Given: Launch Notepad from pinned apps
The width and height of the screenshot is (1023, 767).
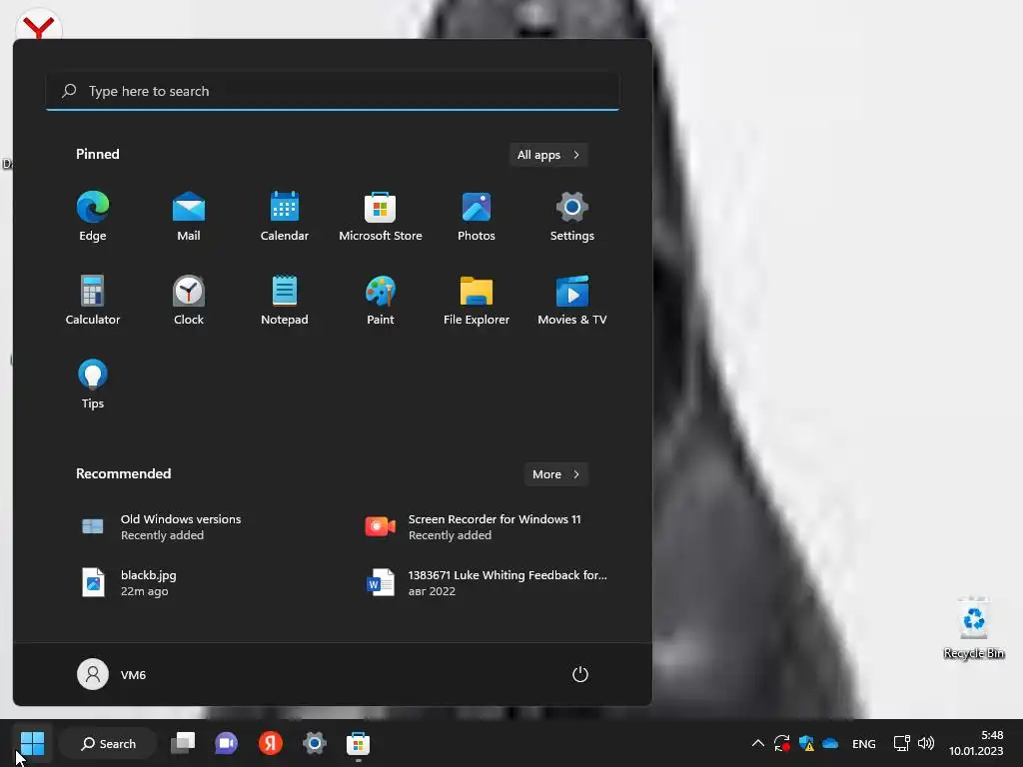Looking at the screenshot, I should point(285,300).
